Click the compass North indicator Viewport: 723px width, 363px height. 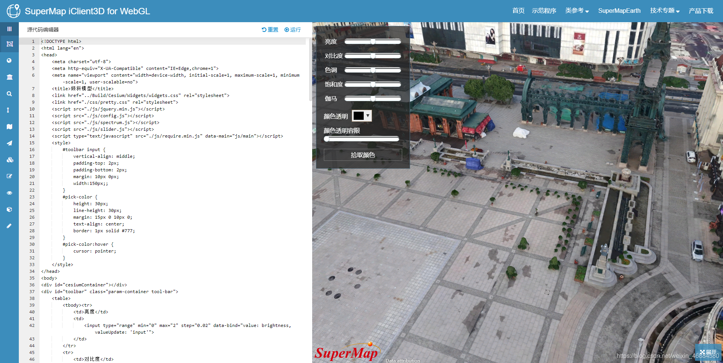[x=695, y=36]
